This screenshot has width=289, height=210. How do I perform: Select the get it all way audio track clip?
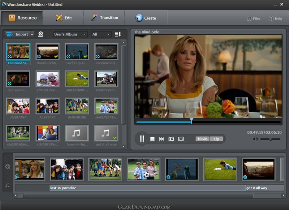coord(265,188)
